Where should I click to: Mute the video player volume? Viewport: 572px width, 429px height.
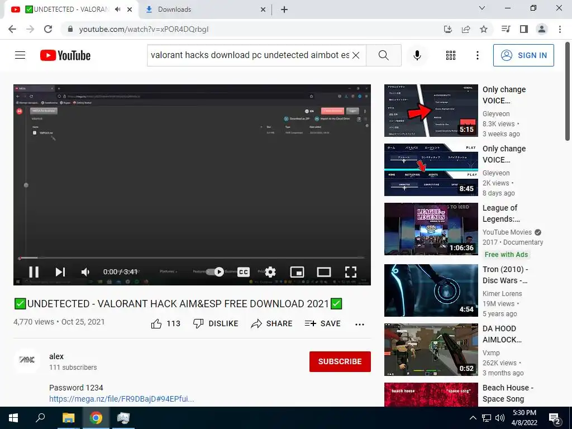(85, 272)
